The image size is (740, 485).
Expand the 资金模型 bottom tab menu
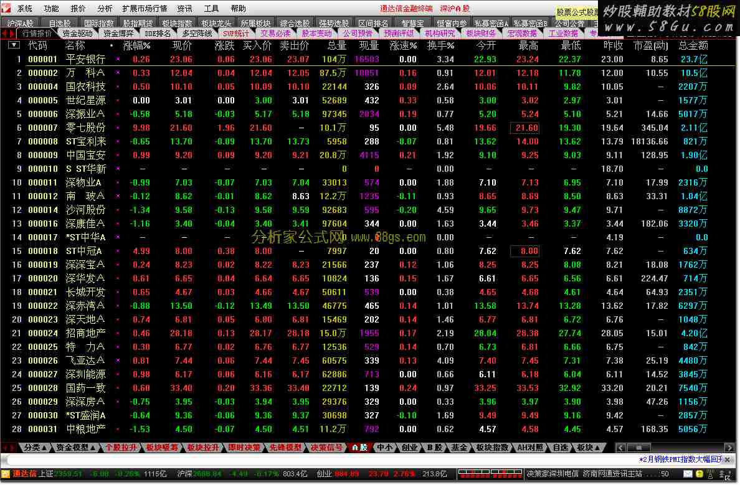pyautogui.click(x=75, y=447)
